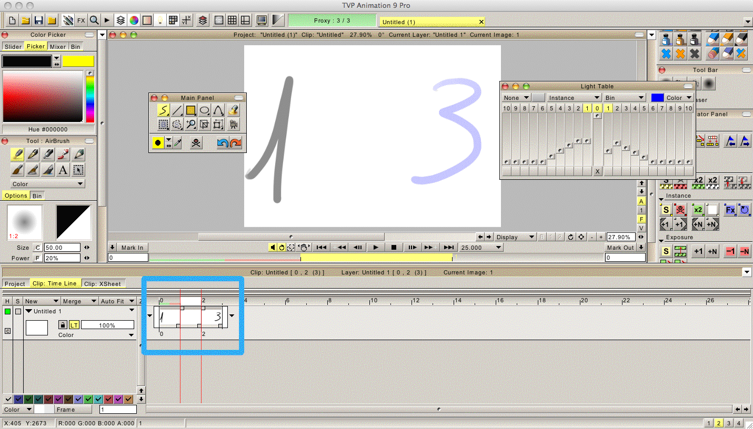The height and width of the screenshot is (429, 753).
Task: Select the paint tube Oil brush tool
Action: pyautogui.click(x=63, y=155)
